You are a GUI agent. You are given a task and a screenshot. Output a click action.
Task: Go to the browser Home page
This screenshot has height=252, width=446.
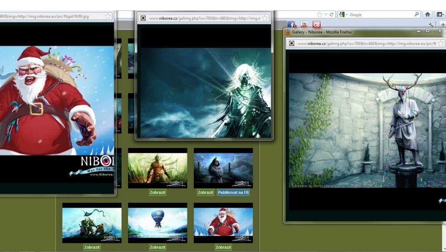[428, 14]
